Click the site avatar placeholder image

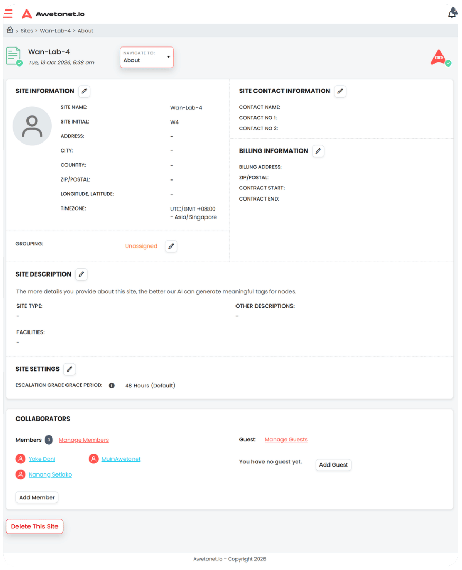(32, 126)
